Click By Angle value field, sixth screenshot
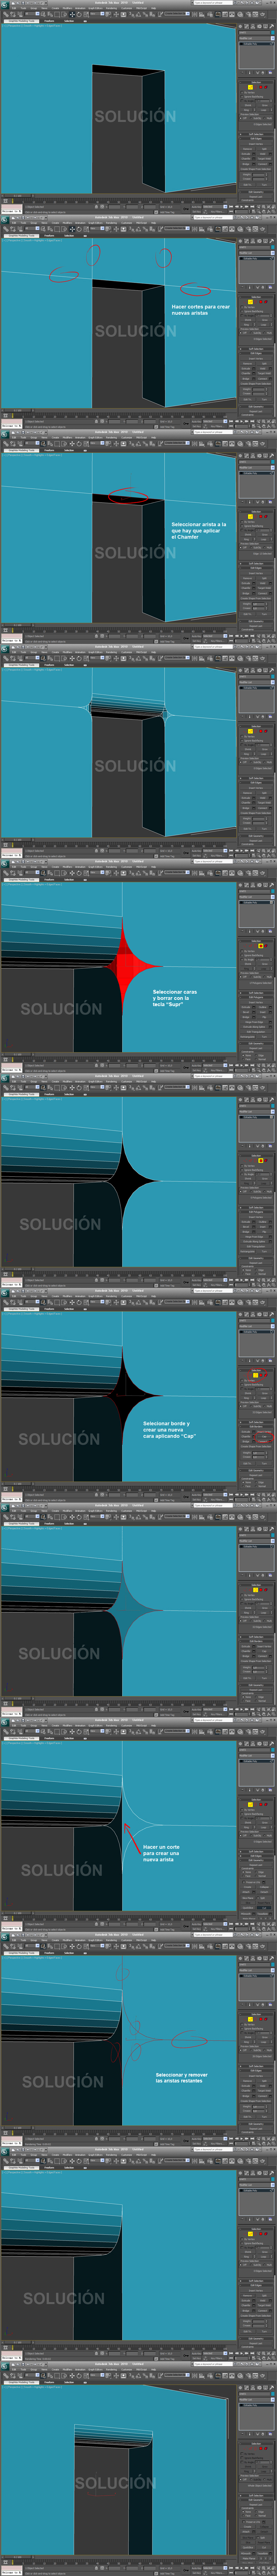 [262, 1174]
